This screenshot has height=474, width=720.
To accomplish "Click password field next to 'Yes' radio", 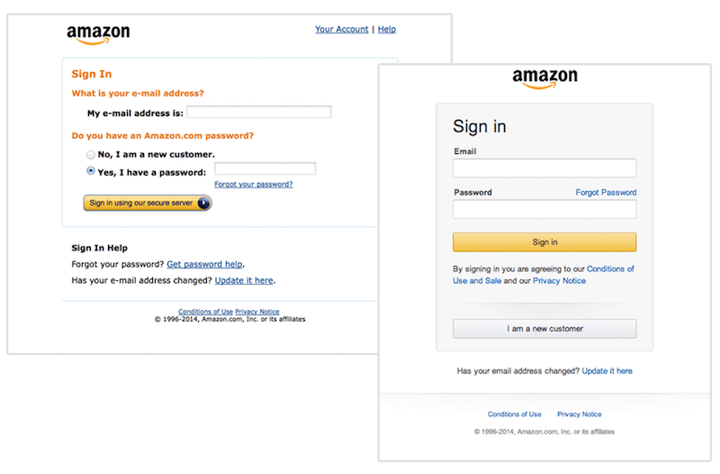I will click(265, 169).
